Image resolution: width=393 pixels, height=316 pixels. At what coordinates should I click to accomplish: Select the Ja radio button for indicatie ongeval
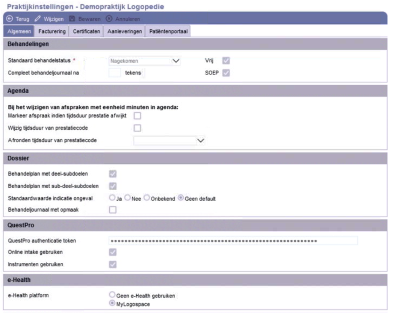coord(112,198)
